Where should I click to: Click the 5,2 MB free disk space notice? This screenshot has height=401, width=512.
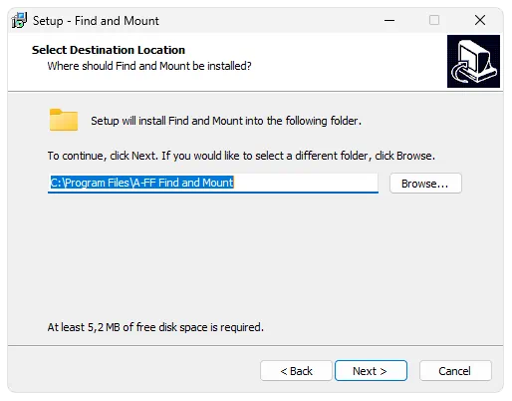(155, 327)
